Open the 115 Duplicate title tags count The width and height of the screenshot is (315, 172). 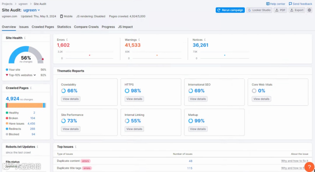(190, 168)
